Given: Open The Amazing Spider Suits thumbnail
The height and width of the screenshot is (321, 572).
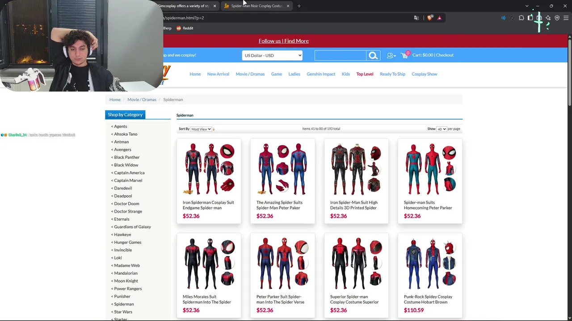Looking at the screenshot, I should (282, 169).
